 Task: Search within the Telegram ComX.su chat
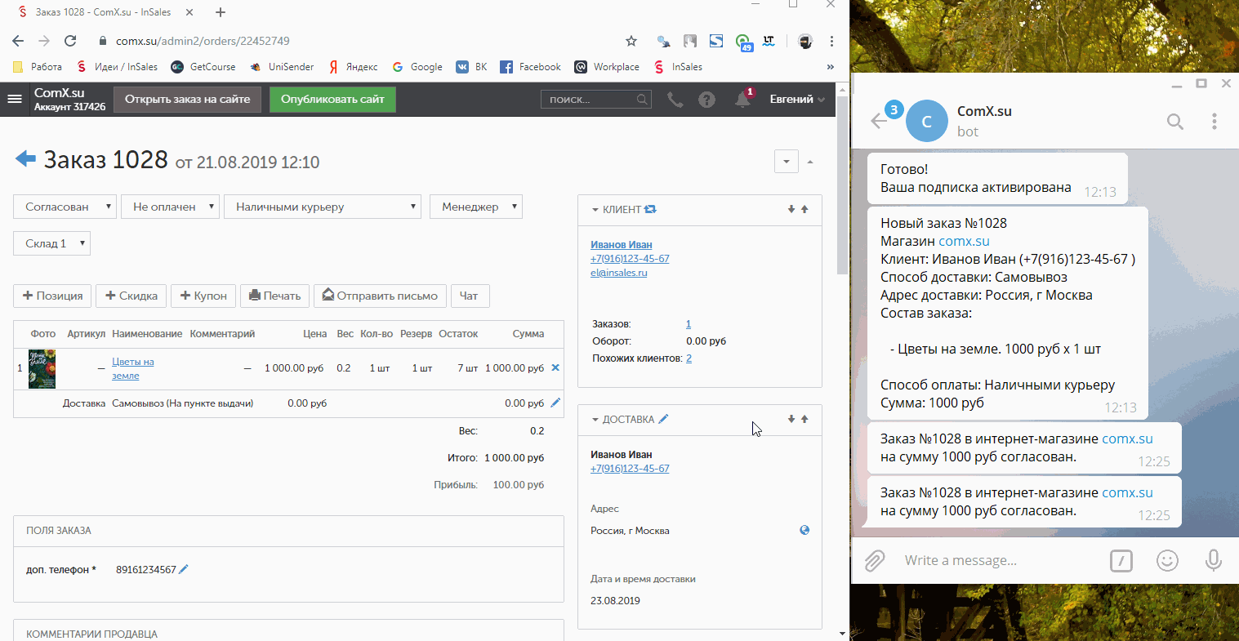(1175, 122)
